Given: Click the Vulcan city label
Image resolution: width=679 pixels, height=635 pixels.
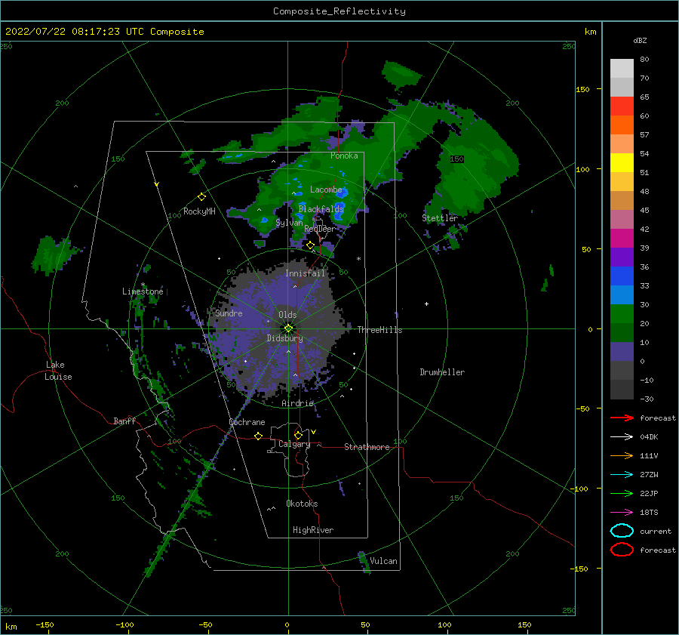Looking at the screenshot, I should [x=383, y=561].
